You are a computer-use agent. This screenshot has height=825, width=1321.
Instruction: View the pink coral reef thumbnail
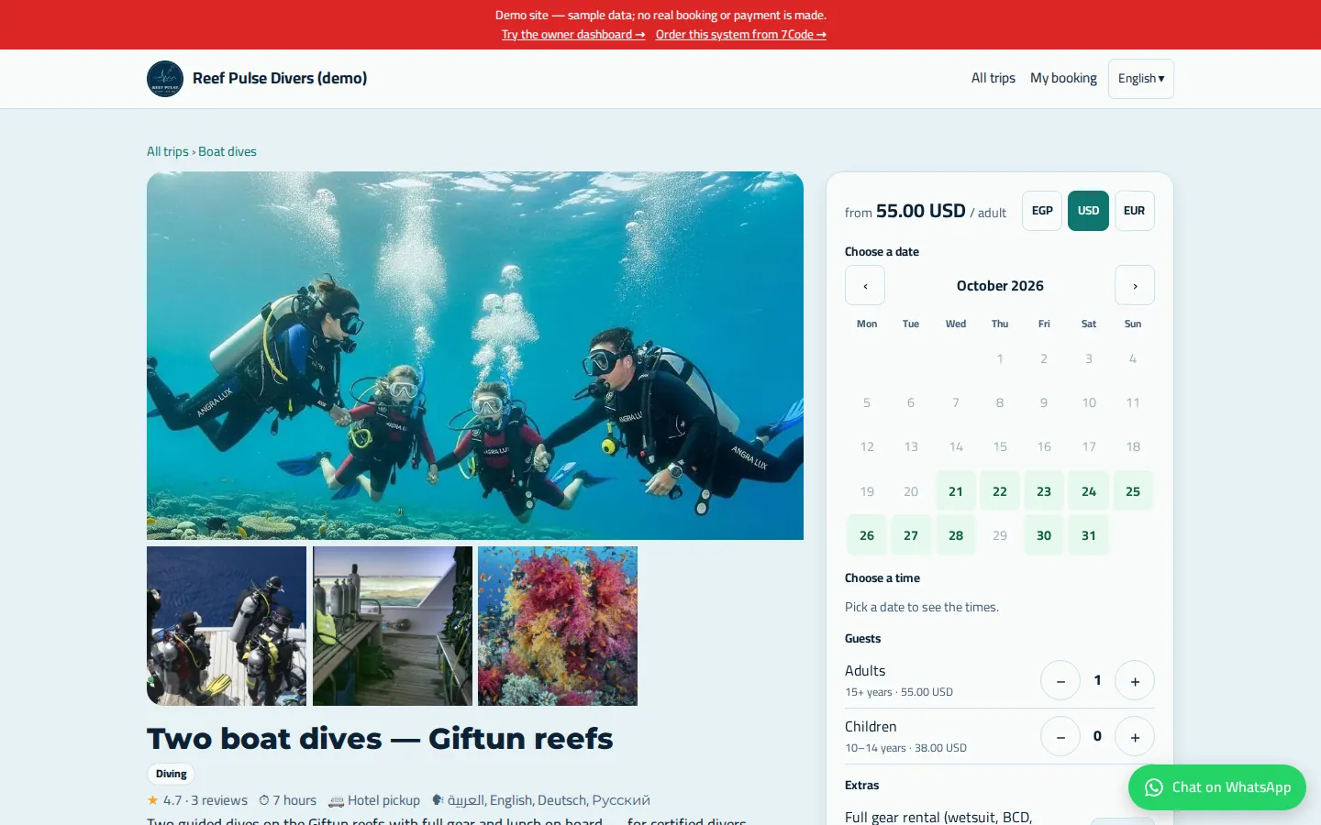(x=558, y=626)
